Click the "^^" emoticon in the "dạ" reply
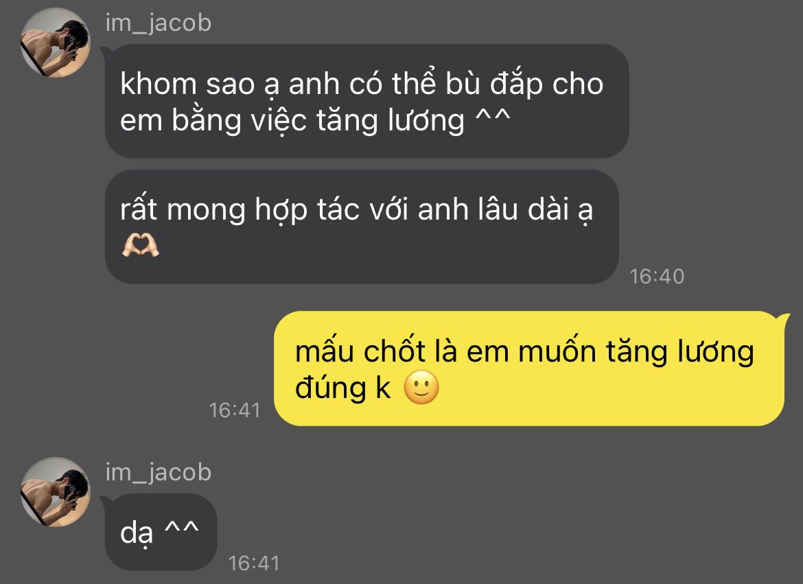Image resolution: width=803 pixels, height=584 pixels. coord(181,528)
